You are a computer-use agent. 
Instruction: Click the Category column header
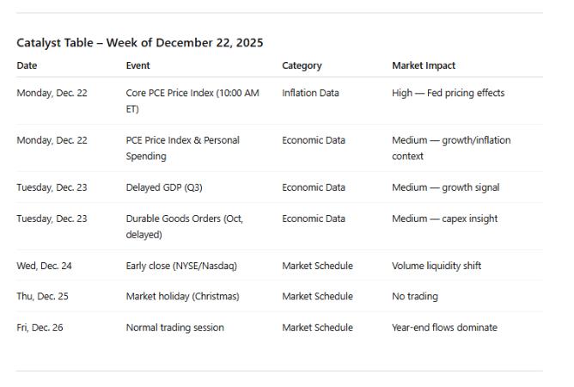coord(302,65)
